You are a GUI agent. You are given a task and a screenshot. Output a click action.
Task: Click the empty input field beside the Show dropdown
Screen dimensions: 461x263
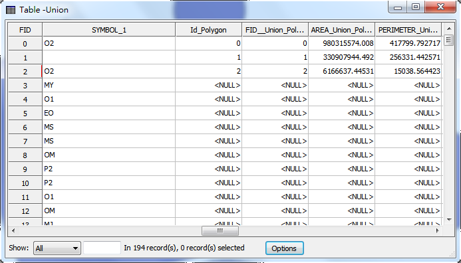point(102,248)
